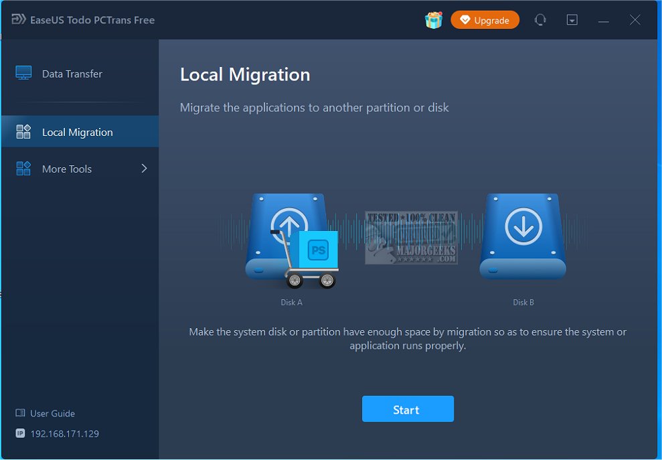This screenshot has width=662, height=460.
Task: Click the EaseUS Todo PCTrans Free title text
Action: point(92,20)
